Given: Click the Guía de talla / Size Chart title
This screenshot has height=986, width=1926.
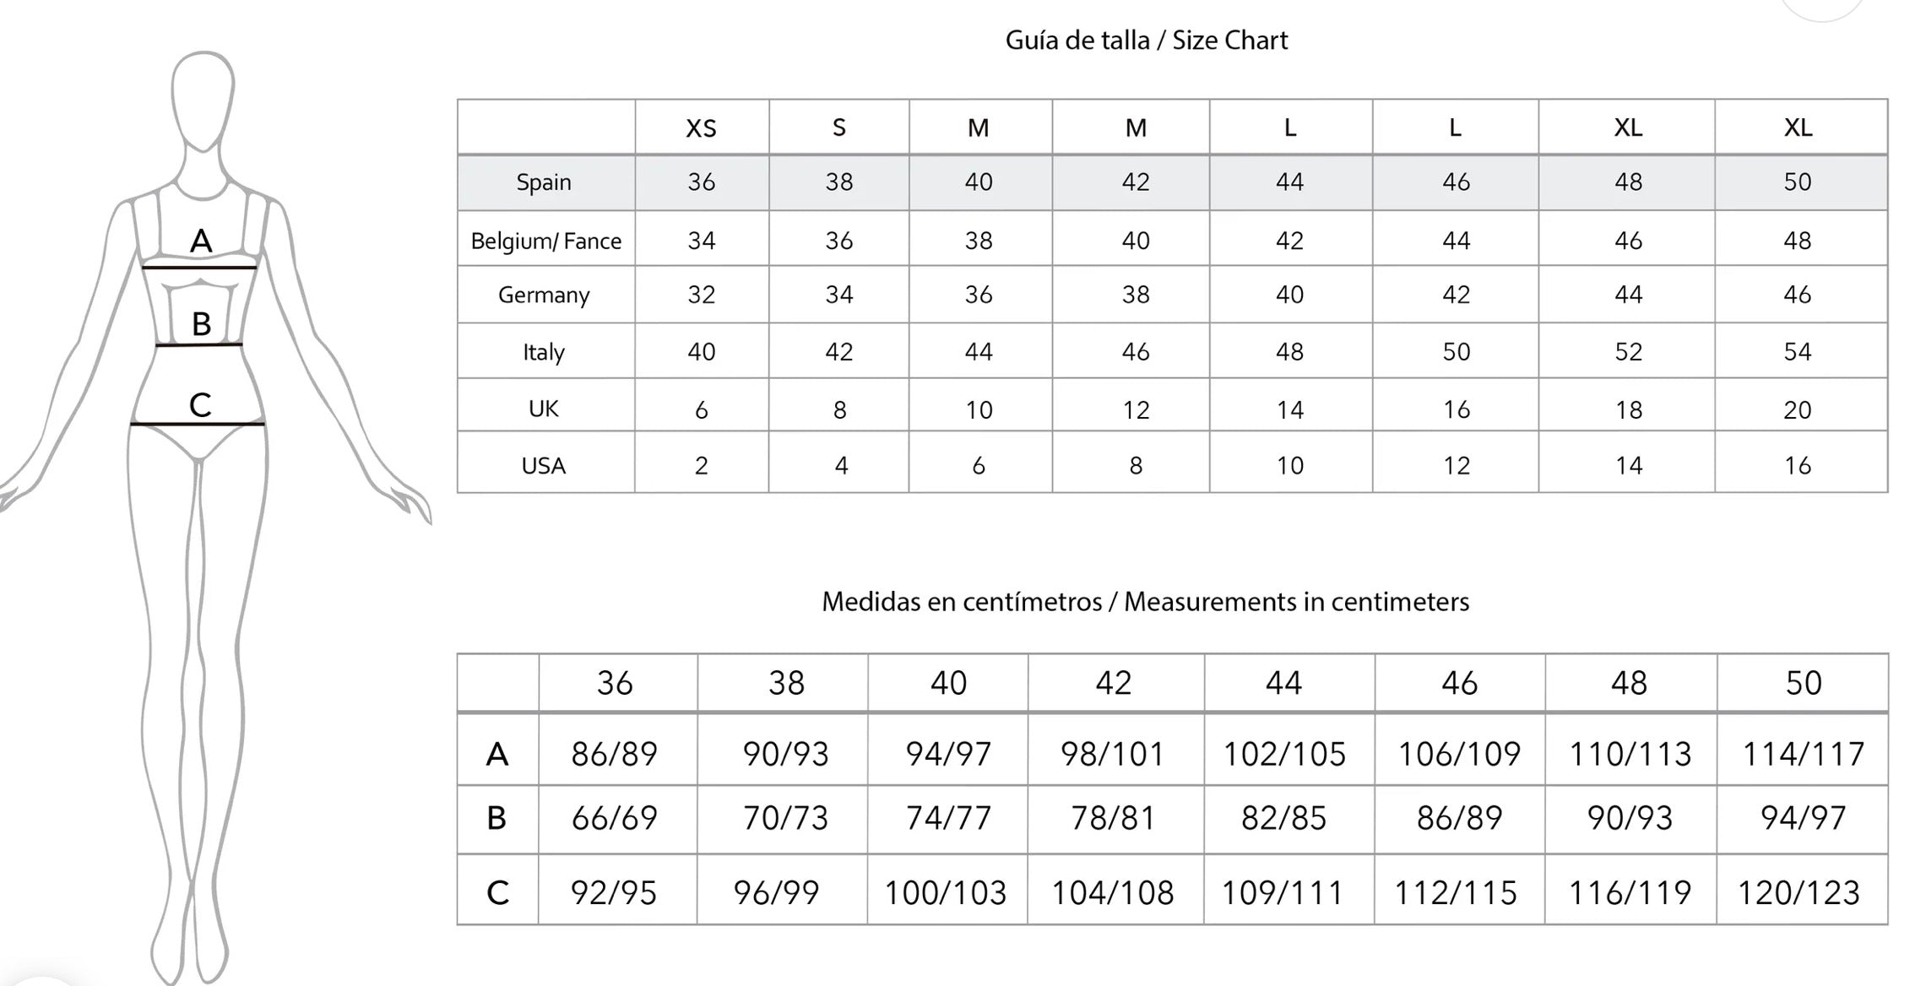Looking at the screenshot, I should click(x=1147, y=41).
